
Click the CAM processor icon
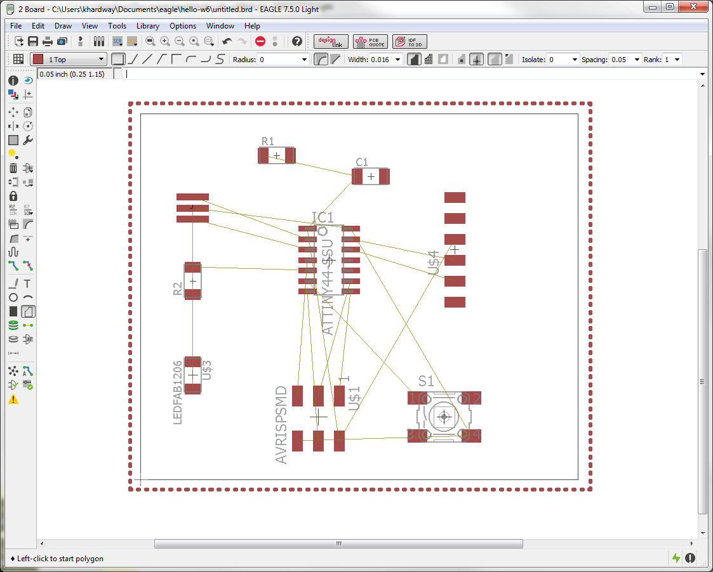click(62, 41)
